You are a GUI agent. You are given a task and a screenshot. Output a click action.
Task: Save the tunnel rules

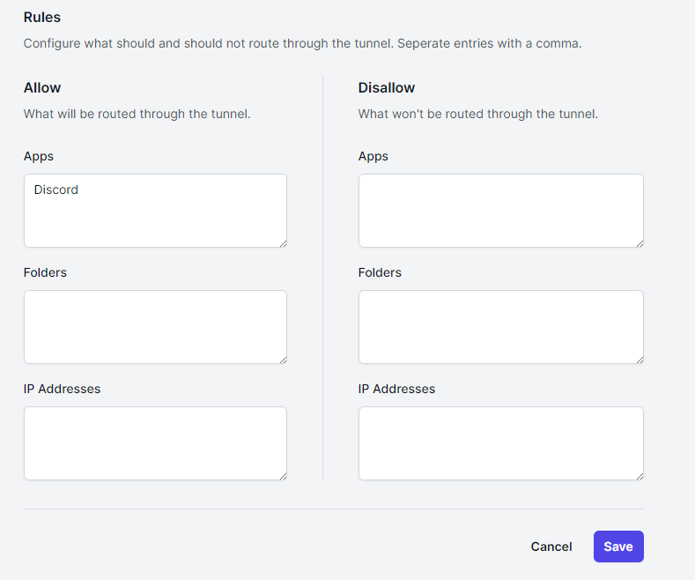tap(618, 547)
